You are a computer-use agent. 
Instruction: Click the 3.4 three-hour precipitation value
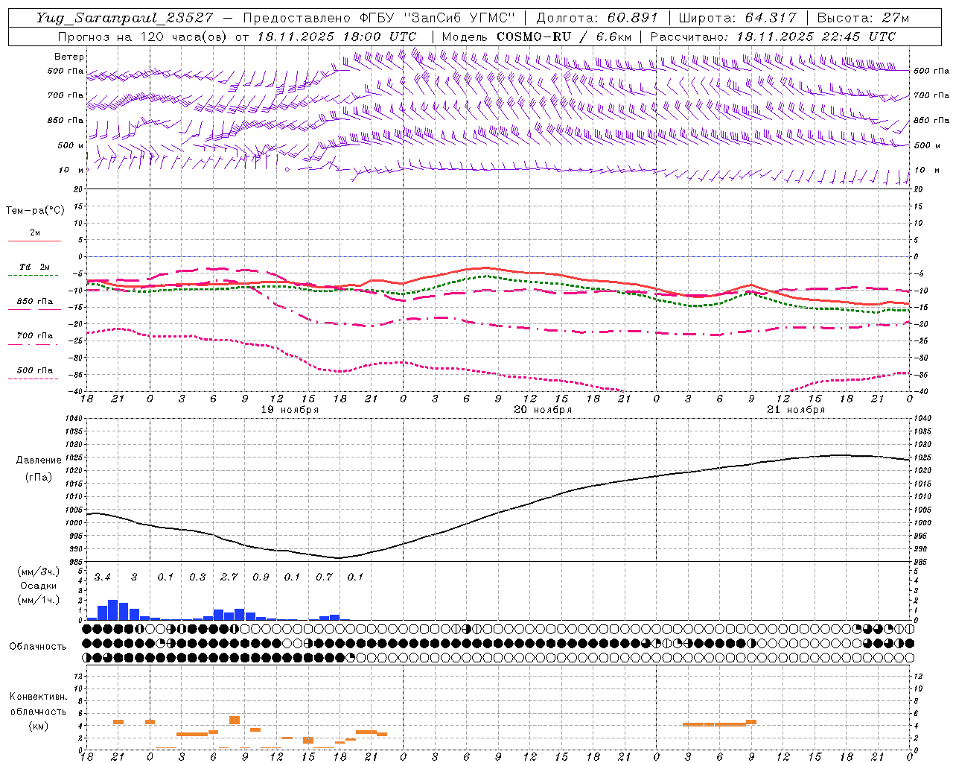pos(102,577)
